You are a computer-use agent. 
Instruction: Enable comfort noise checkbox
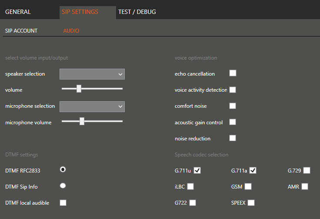233,106
